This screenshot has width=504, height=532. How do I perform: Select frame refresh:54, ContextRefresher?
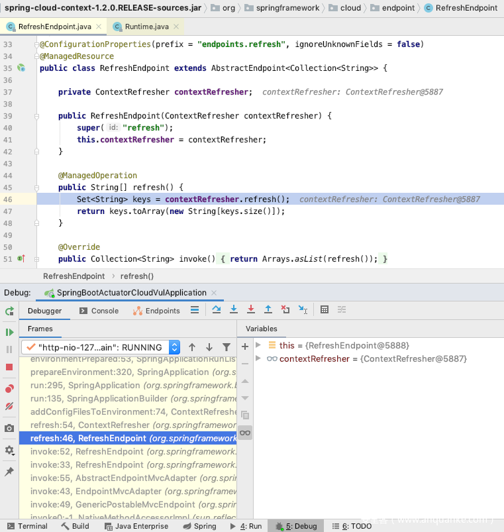[128, 425]
